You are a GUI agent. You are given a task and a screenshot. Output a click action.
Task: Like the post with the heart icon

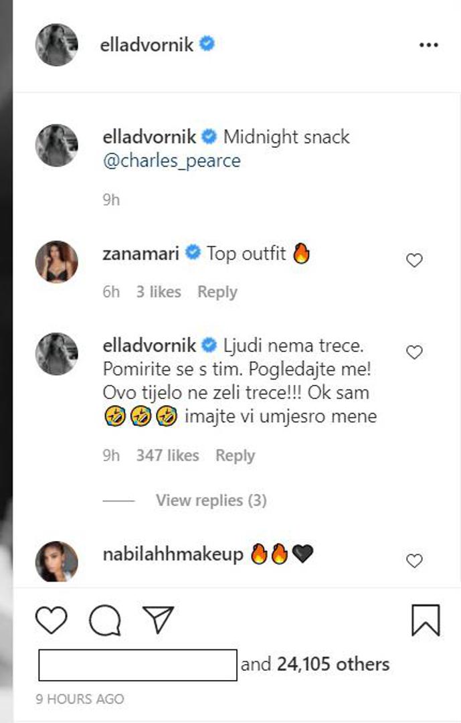tap(52, 619)
